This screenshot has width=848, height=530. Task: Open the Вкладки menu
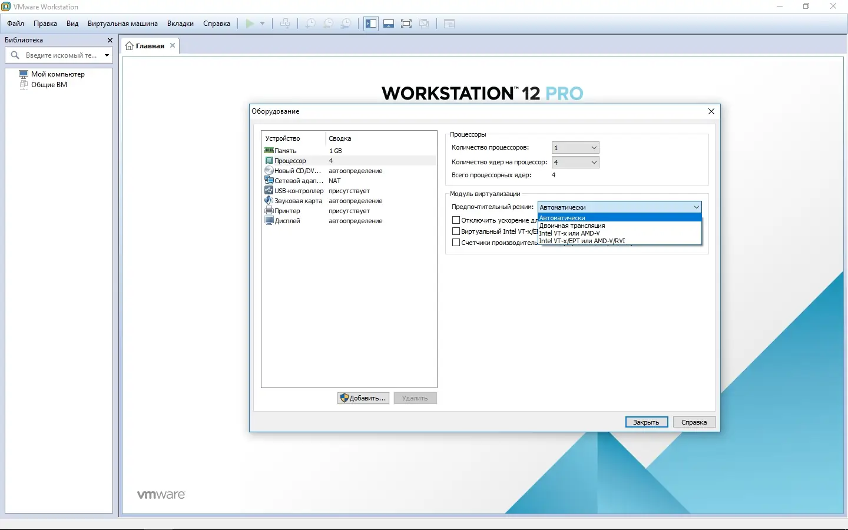click(180, 24)
